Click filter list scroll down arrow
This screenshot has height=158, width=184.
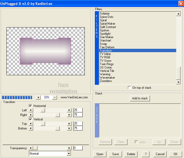pos(178,82)
